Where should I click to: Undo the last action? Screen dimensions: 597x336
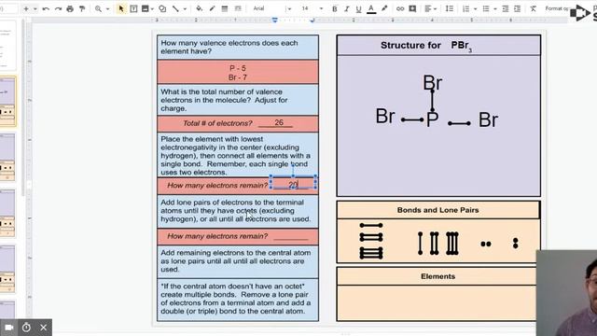click(46, 8)
